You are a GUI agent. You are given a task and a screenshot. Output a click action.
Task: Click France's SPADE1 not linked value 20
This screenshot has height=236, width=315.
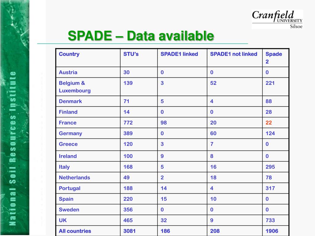[213, 123]
